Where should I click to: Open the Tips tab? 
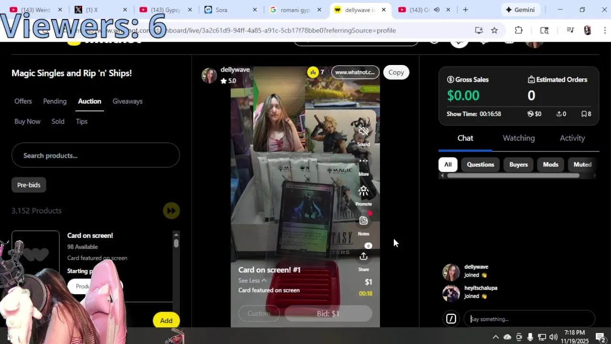[x=82, y=121]
